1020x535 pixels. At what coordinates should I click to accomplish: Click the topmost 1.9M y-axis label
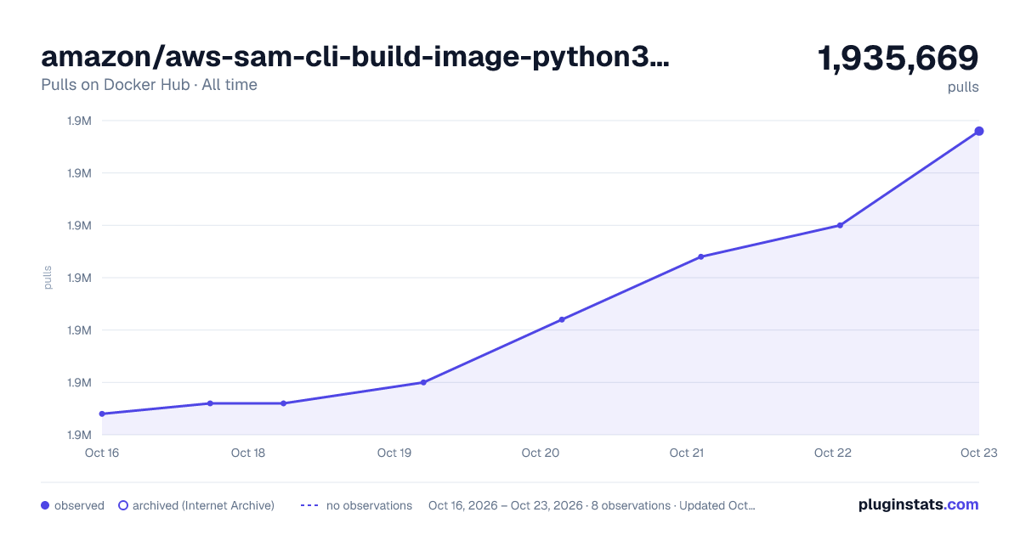(79, 121)
